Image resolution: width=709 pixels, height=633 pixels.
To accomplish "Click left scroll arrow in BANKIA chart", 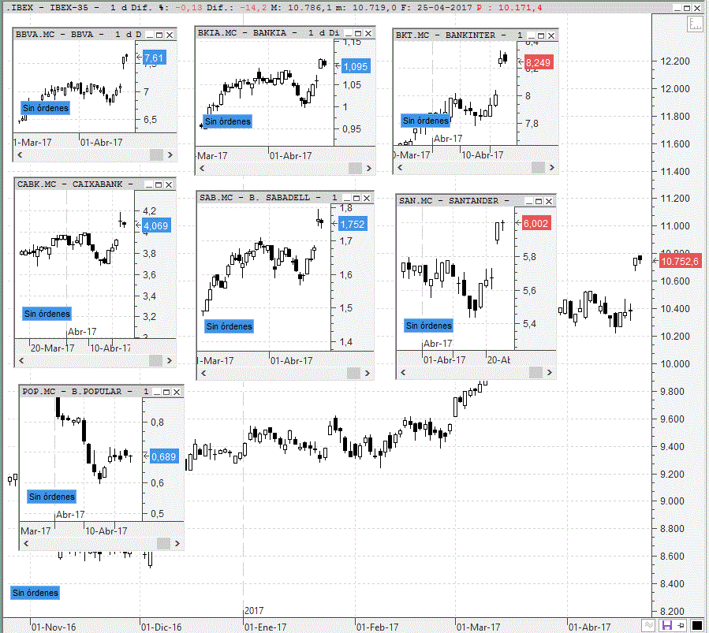I will click(x=202, y=168).
